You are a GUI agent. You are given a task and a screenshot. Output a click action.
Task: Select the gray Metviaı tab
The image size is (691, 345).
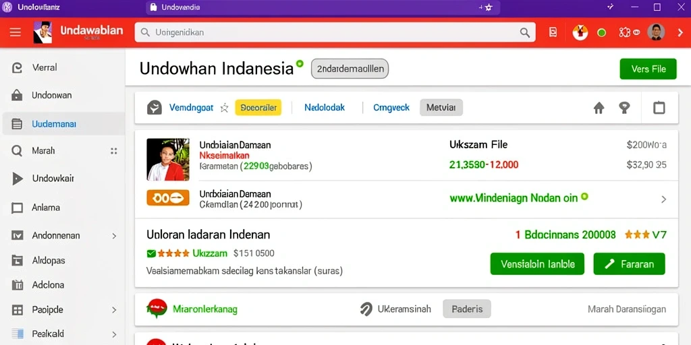441,107
